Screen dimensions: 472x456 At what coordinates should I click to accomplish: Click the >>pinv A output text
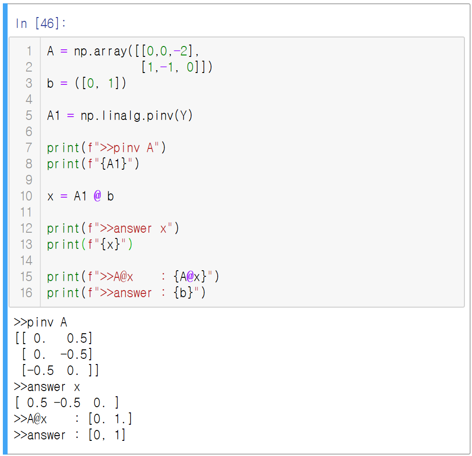point(40,322)
